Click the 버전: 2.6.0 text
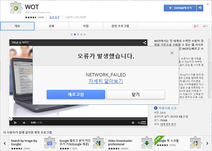This screenshot has width=212, height=151. click(160, 112)
